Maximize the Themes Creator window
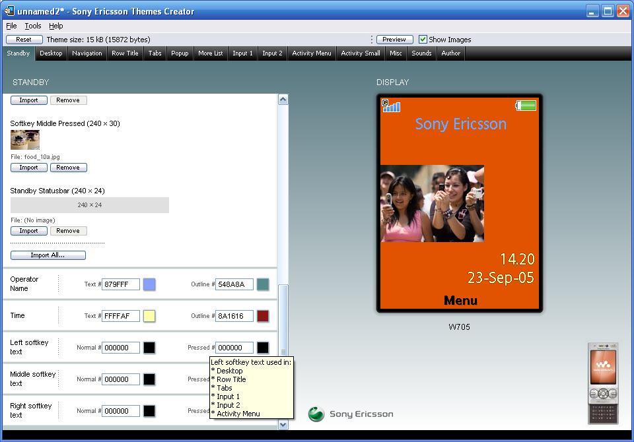Image resolution: width=634 pixels, height=442 pixels. coord(608,11)
